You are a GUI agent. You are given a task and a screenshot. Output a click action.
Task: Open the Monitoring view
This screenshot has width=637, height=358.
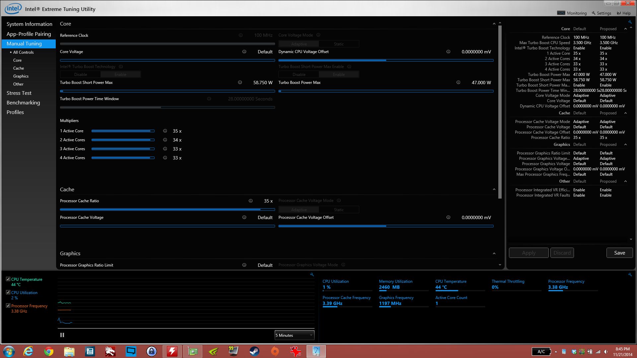572,13
